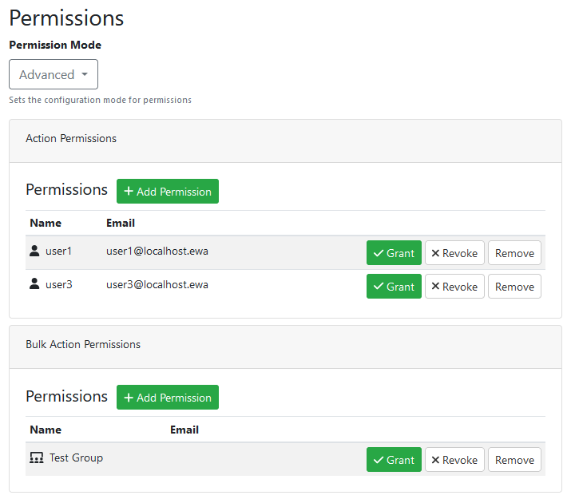The width and height of the screenshot is (575, 503).
Task: Remove user3 from action permissions
Action: [x=514, y=287]
